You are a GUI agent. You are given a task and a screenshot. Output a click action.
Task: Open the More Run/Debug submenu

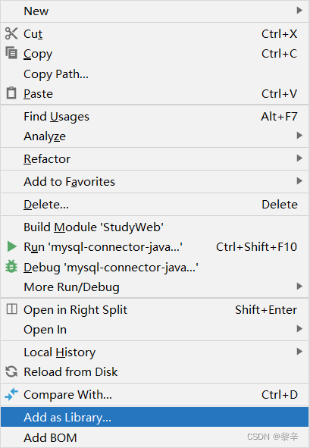pos(155,287)
